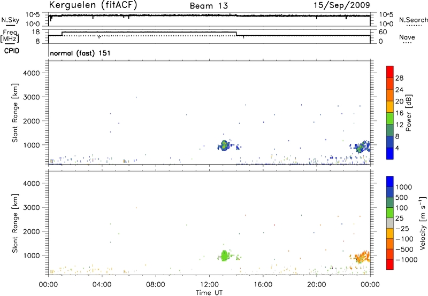428x296 pixels.
Task: Pick the Power colorbar segment between 4 and 8
Action: tap(390, 142)
